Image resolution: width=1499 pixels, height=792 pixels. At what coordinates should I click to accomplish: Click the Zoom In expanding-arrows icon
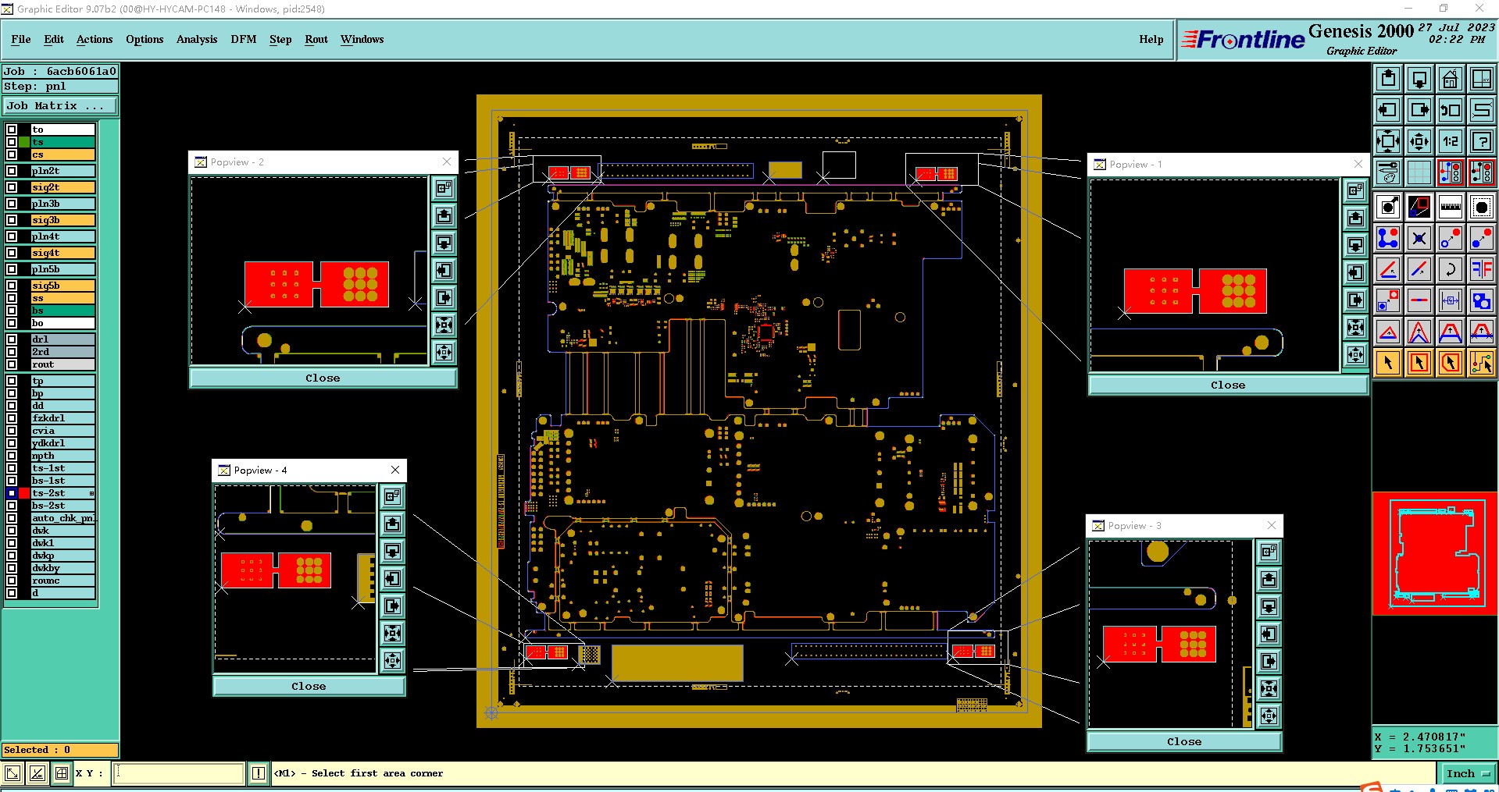(x=1388, y=141)
